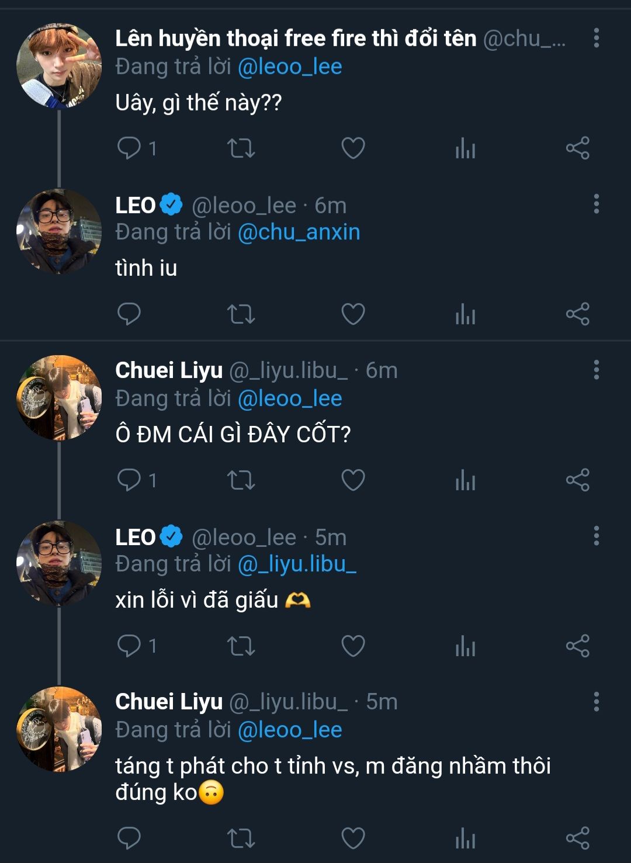Open the @chu_anxin mention link
631x863 pixels.
click(299, 233)
